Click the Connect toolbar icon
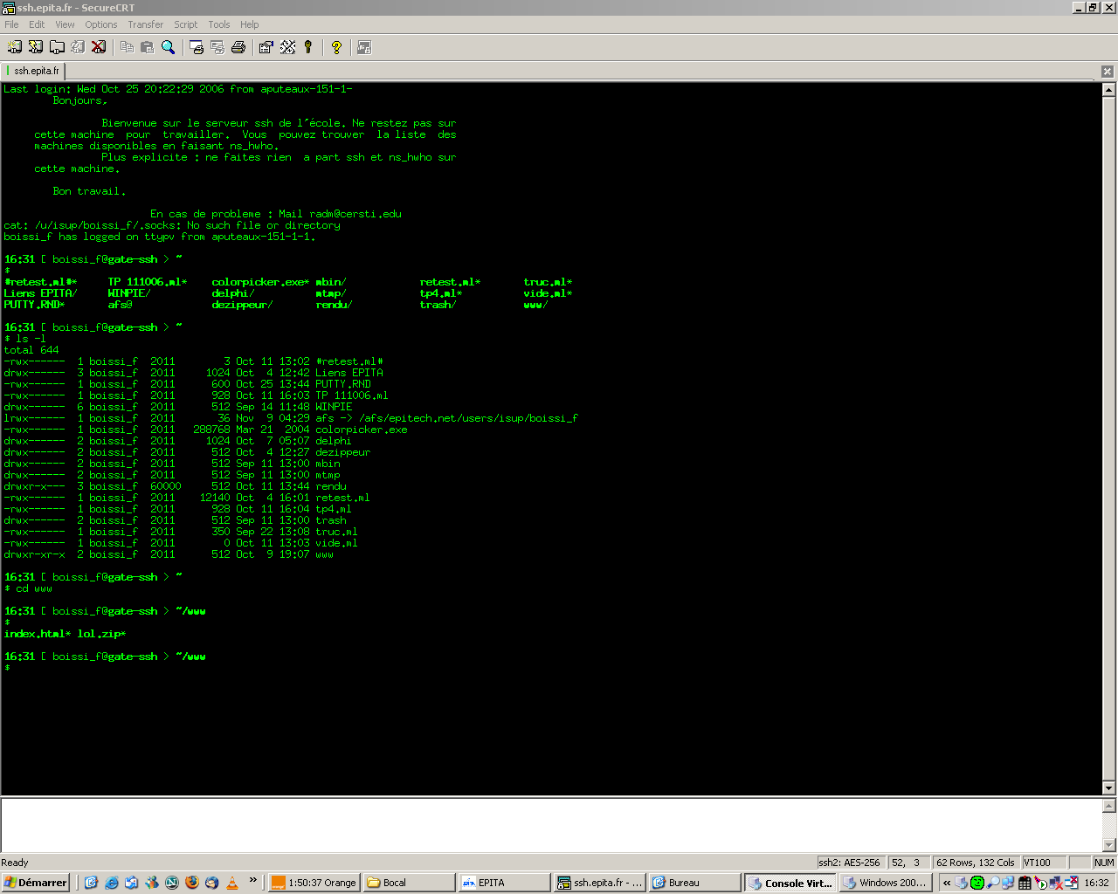 (15, 47)
